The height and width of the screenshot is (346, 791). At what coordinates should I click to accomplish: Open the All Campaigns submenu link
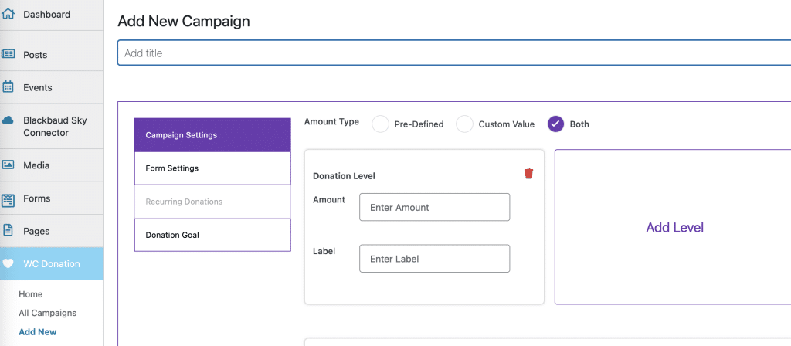[x=47, y=313]
